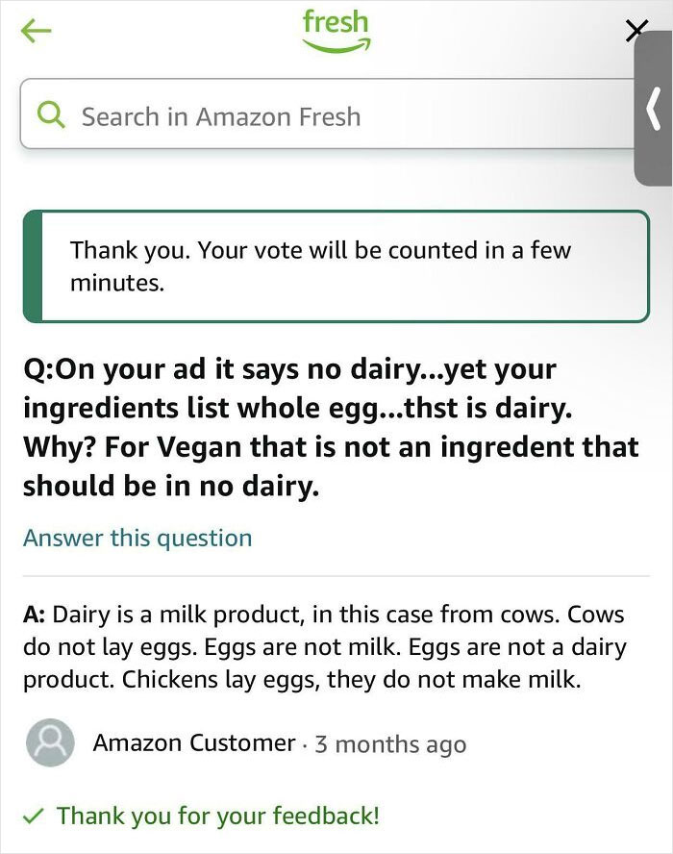
Task: Open the Answer this question link
Action: tap(137, 539)
